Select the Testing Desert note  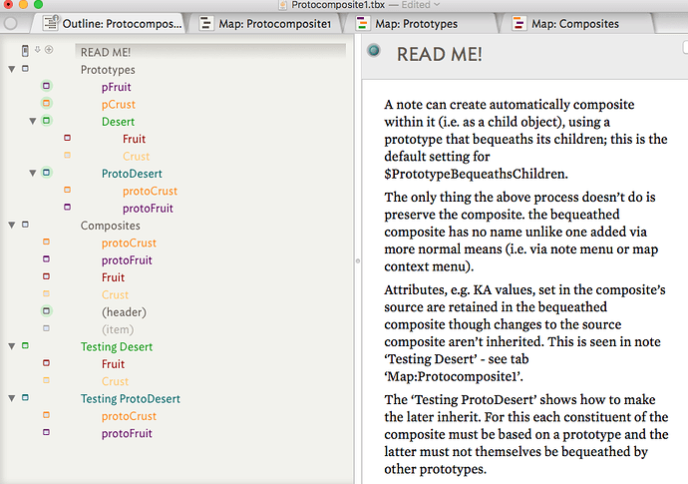[x=117, y=347]
